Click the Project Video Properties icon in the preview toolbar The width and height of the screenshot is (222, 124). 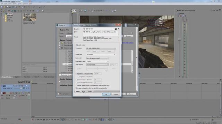pyautogui.click(x=82, y=11)
